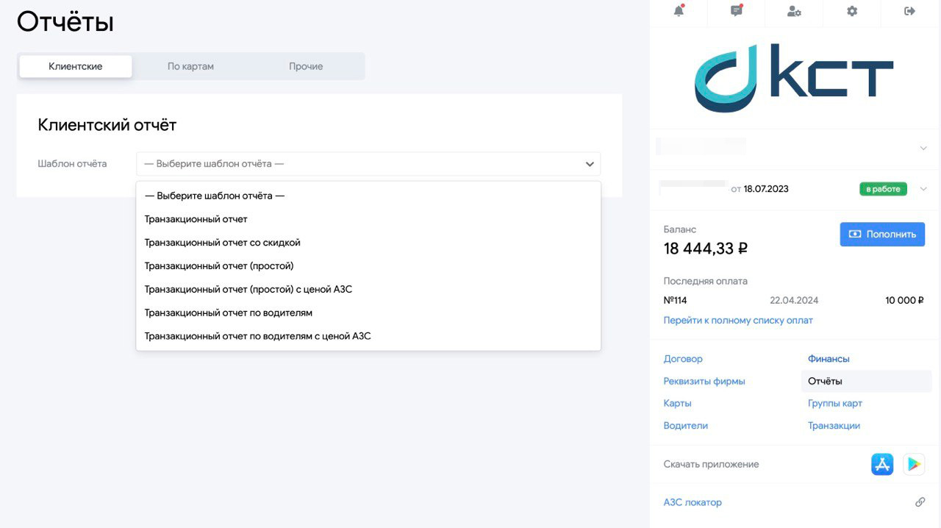The height and width of the screenshot is (528, 941).
Task: Switch to the 'Прочие' tab
Action: [x=306, y=66]
